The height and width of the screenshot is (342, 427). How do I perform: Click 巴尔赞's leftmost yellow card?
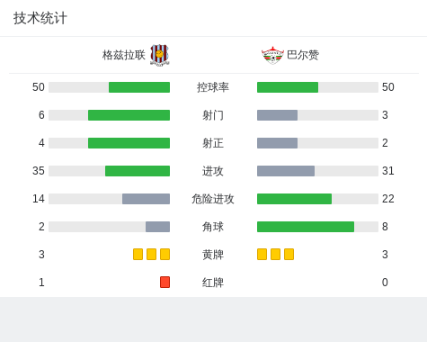tap(262, 255)
